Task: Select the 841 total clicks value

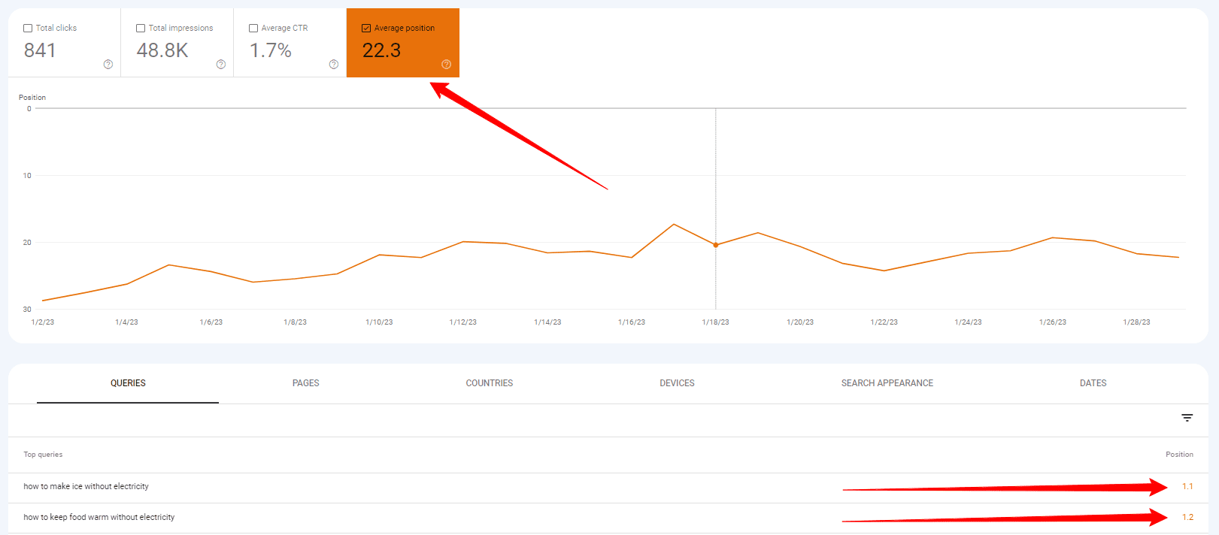Action: 40,50
